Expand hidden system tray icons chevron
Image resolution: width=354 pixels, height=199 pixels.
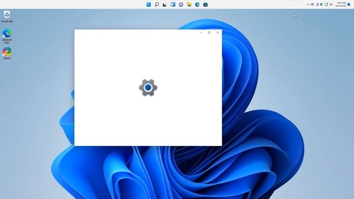click(308, 4)
